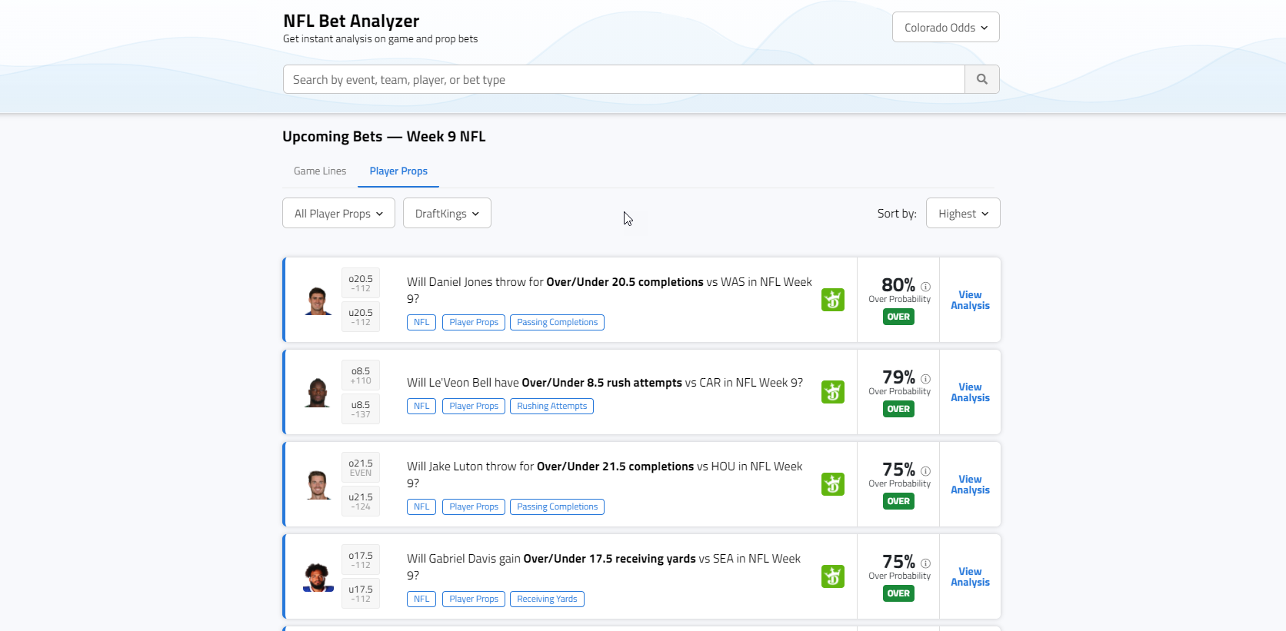The image size is (1286, 631).
Task: Click OVER badge under 79% probability
Action: point(898,409)
